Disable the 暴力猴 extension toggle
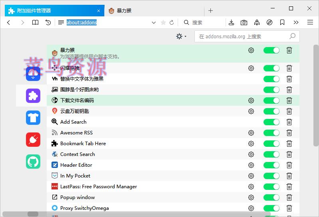 coord(271,50)
